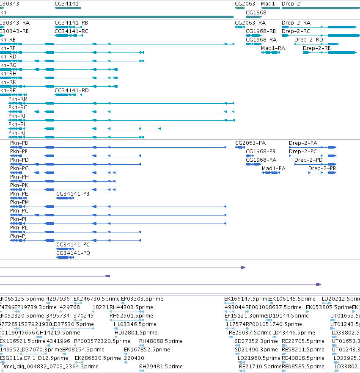Click EST RH48088.5prime
360x373 pixels.
pyautogui.click(x=161, y=341)
